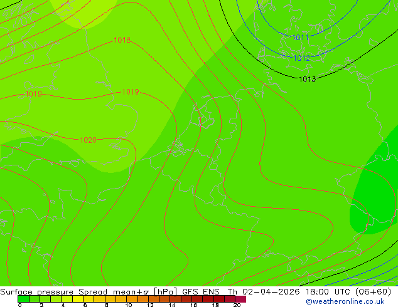This screenshot has height=307, width=398.
Task: Click the 'GFS ENS' model label
Action: point(201,292)
